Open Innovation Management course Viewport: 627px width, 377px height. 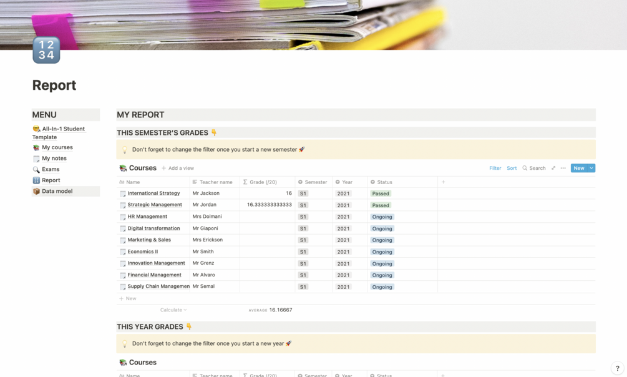[x=156, y=263]
